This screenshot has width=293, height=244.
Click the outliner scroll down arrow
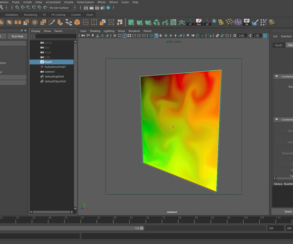(x=75, y=208)
